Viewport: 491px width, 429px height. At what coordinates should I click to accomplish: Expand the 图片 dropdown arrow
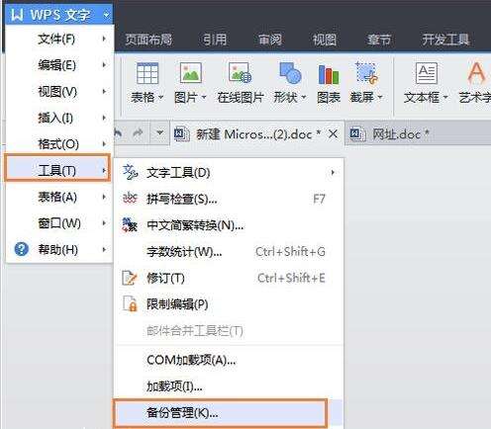[x=204, y=97]
